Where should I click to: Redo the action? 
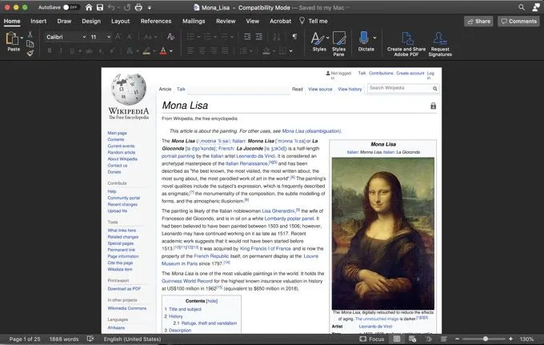(x=127, y=7)
